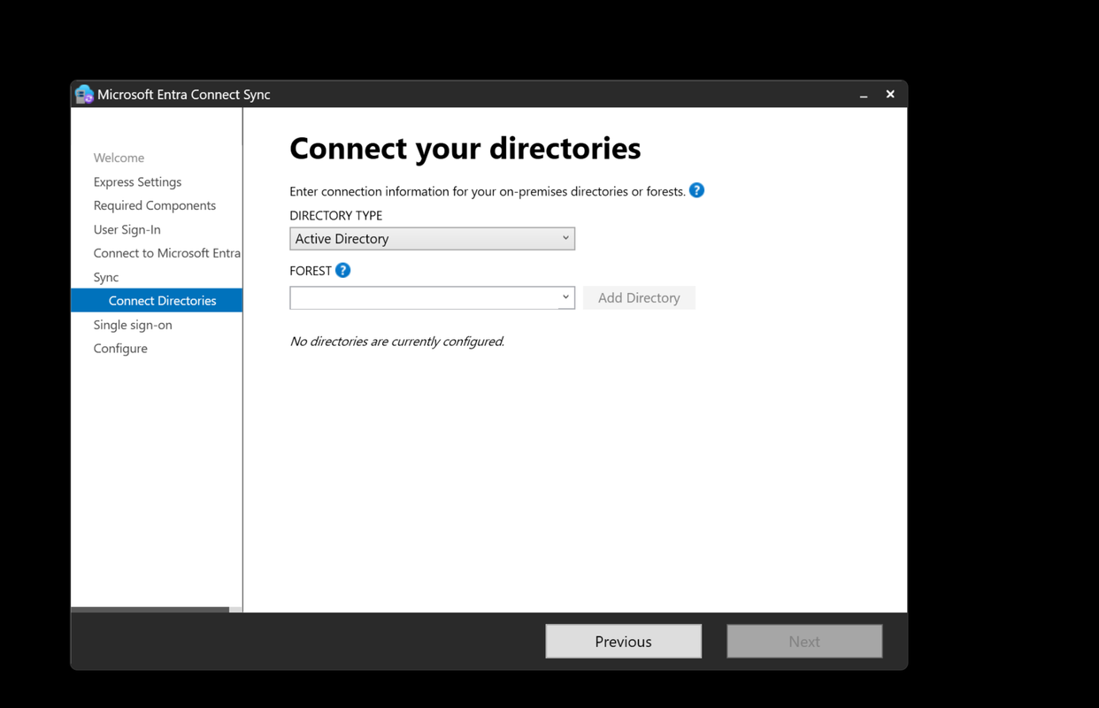This screenshot has width=1099, height=708.
Task: Go to Single sign-on step
Action: 133,325
